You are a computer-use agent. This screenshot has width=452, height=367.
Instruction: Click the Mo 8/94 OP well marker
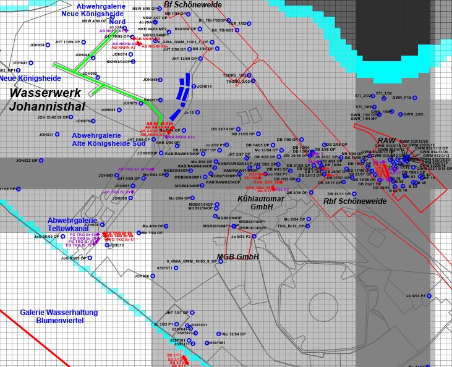tap(309, 219)
